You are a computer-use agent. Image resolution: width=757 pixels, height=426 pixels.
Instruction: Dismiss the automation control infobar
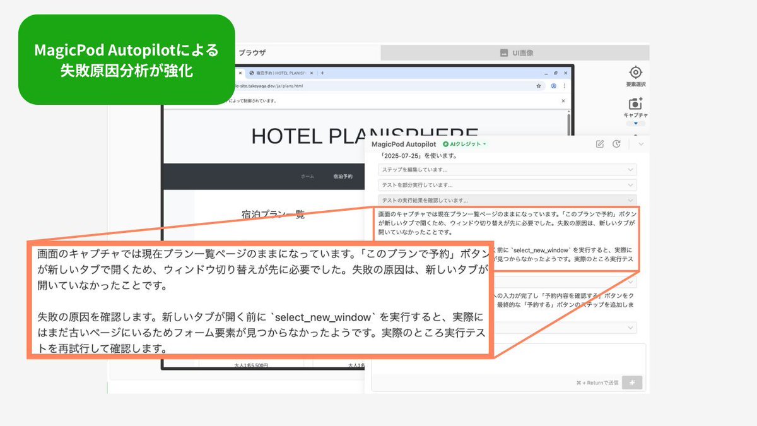563,101
